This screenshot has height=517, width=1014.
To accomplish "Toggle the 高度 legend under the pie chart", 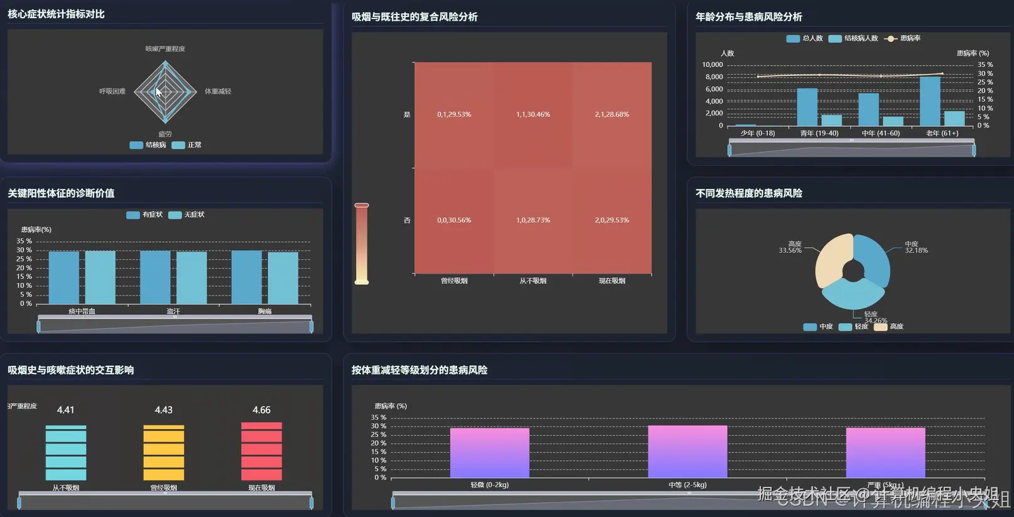I will (888, 326).
